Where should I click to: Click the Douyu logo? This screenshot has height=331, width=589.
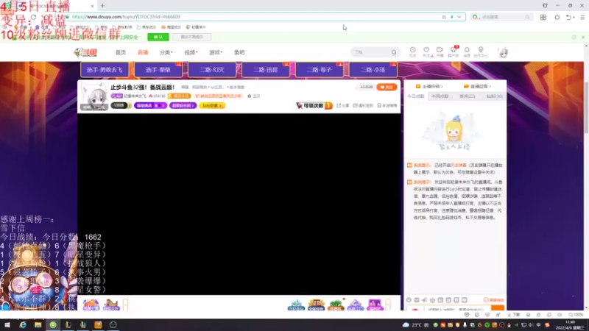pyautogui.click(x=85, y=52)
